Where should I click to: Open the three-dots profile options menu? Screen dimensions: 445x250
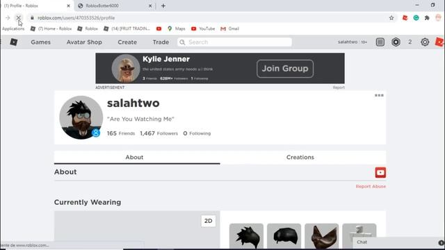379,95
